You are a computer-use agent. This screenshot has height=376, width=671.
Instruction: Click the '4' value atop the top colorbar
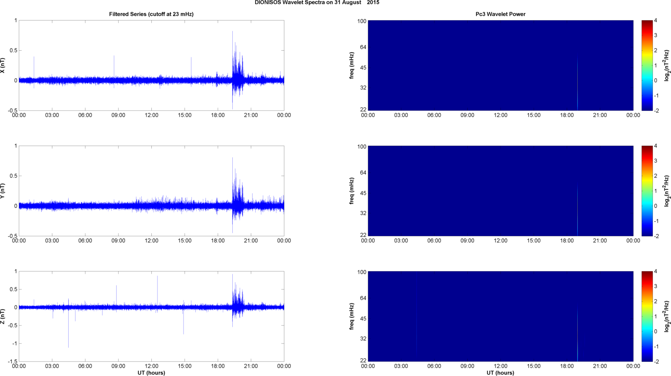(656, 20)
